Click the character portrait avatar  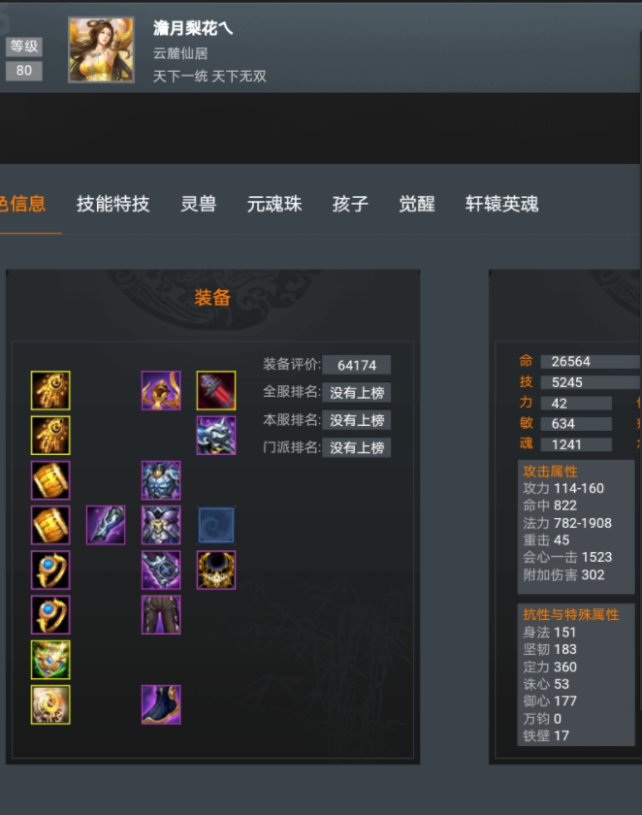pos(101,49)
